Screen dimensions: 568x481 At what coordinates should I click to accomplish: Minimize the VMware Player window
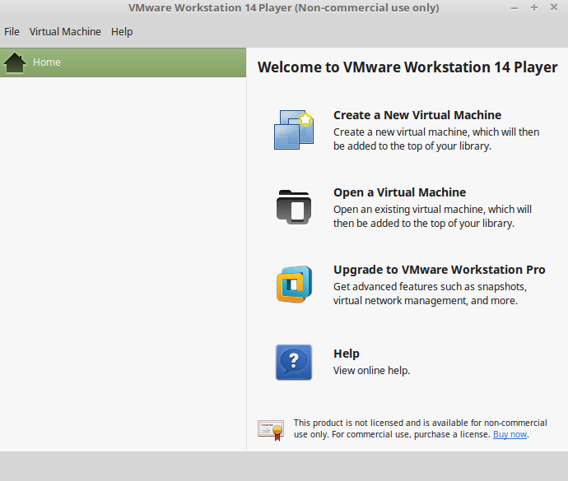[x=516, y=7]
